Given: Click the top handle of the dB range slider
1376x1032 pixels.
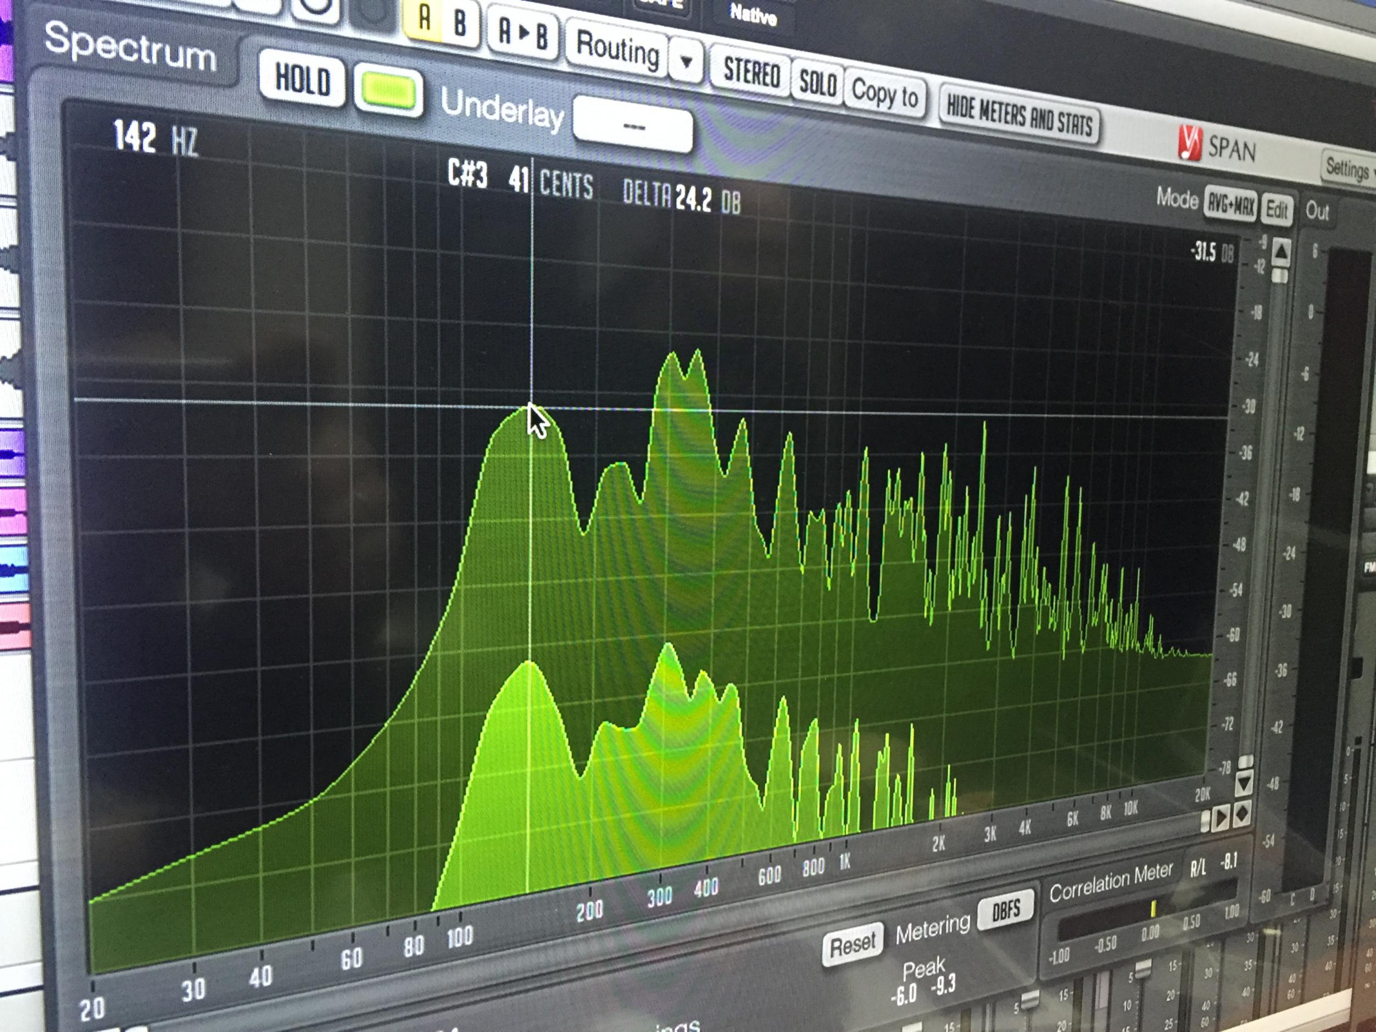Looking at the screenshot, I should (x=1279, y=276).
